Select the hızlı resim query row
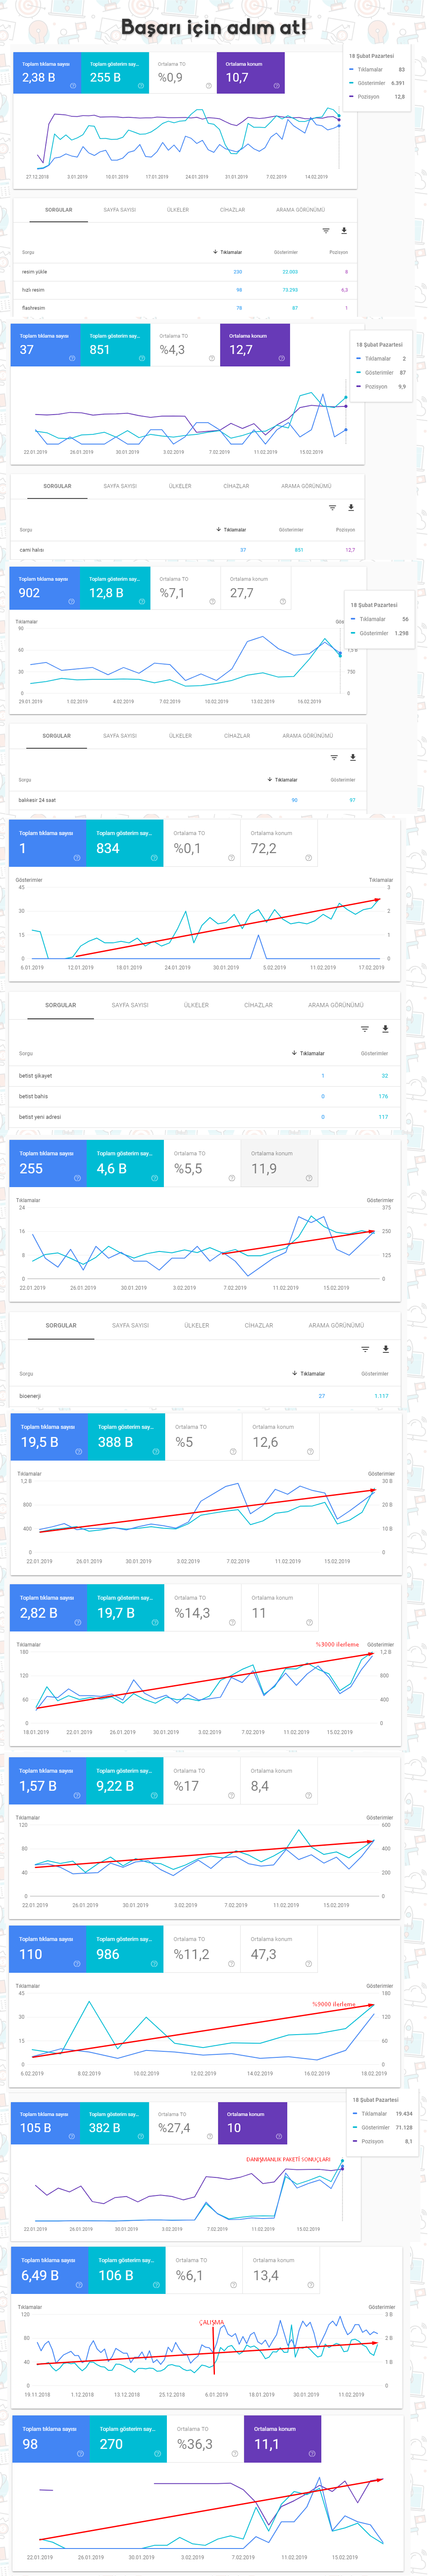Screen dimensions: 429x2576 tap(185, 290)
